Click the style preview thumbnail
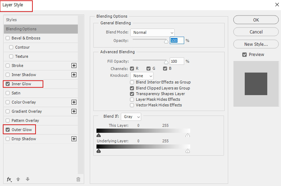Image resolution: width=281 pixels, height=186 pixels. coord(256,84)
